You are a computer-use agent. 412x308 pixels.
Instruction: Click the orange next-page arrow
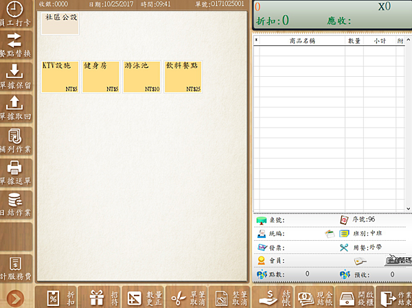tap(15, 298)
